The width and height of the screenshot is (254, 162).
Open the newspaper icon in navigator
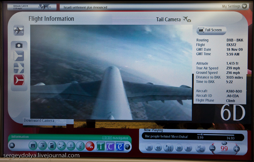coord(43,146)
